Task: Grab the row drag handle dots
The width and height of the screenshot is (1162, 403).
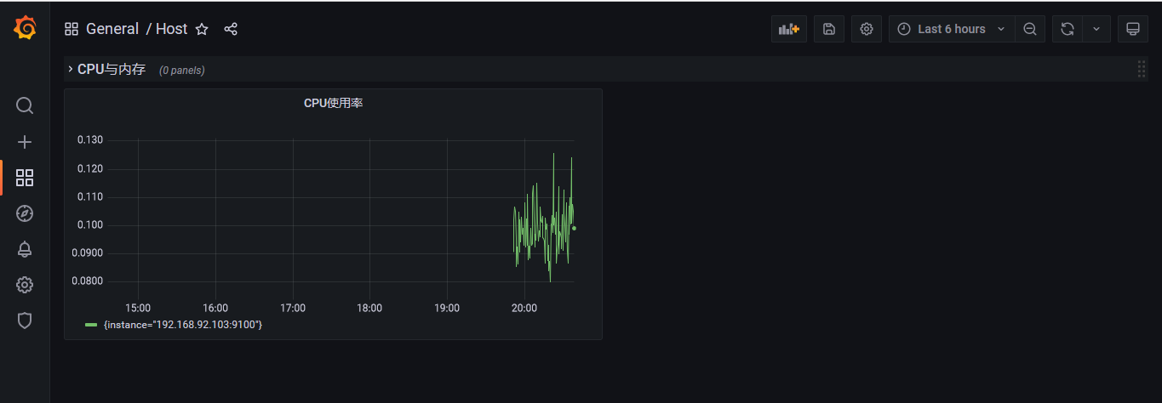Action: point(1142,69)
